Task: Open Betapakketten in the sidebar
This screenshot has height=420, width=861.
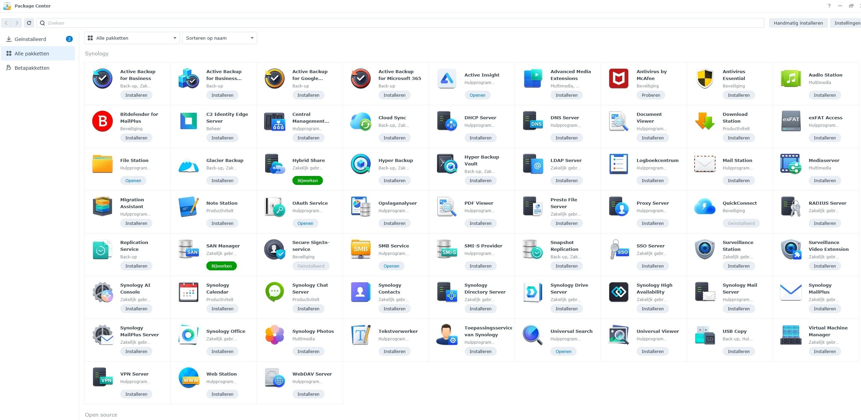Action: point(38,68)
